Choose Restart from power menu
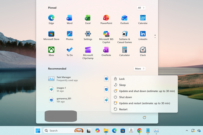Viewport: 203px width, 135px height. point(144,109)
